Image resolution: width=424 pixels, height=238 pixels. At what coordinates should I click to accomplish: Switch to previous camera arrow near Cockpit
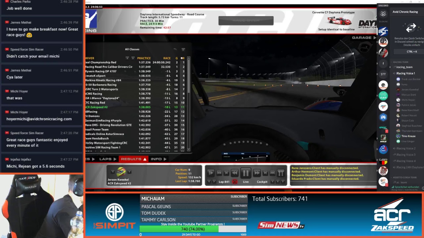point(272,181)
